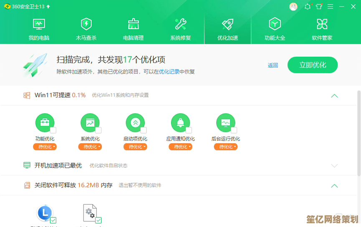Viewport: 361px width, 227px height.
Task: Check the 应用通知优化 checkbox
Action: tap(189, 130)
